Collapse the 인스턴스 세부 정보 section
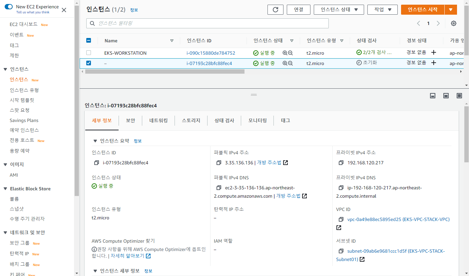469x276 pixels. point(95,271)
